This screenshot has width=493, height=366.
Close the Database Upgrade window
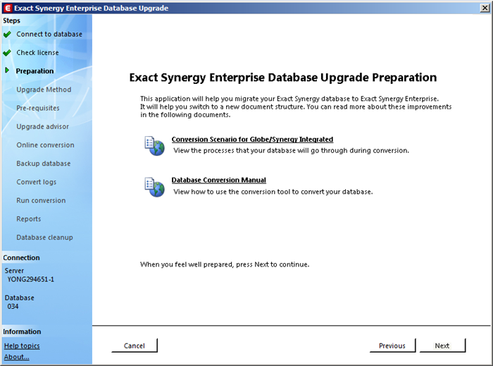tap(485, 8)
